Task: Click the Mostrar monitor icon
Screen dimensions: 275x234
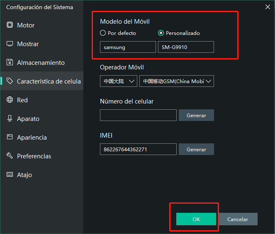Action: [x=10, y=44]
